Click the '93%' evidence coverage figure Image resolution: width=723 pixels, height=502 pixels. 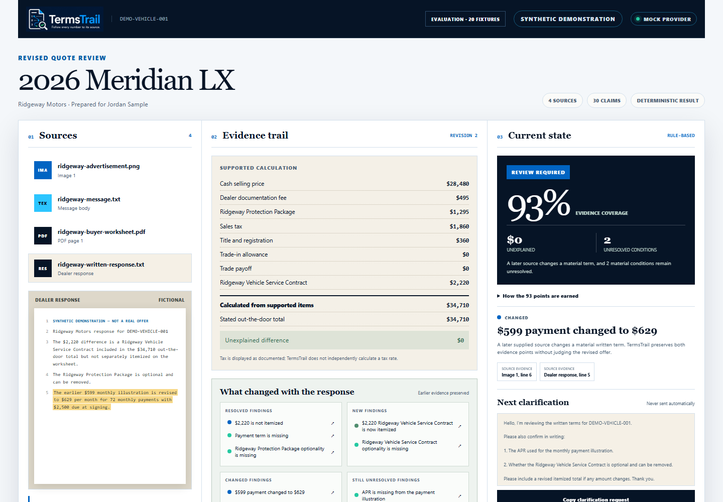pos(539,205)
